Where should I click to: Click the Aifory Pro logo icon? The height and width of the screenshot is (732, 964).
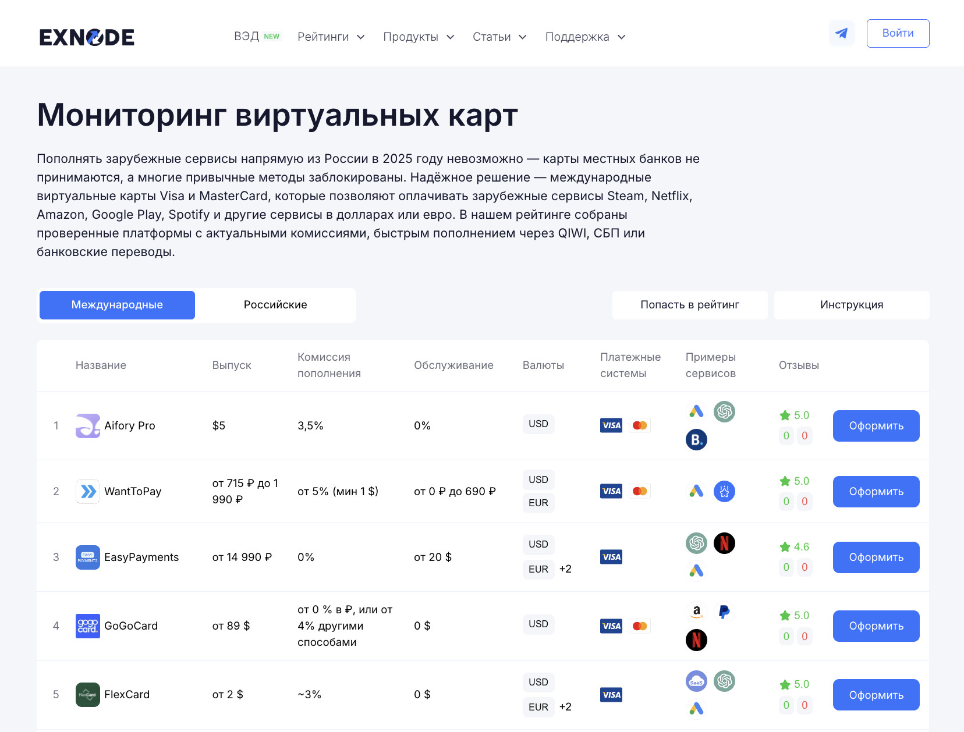pos(88,426)
